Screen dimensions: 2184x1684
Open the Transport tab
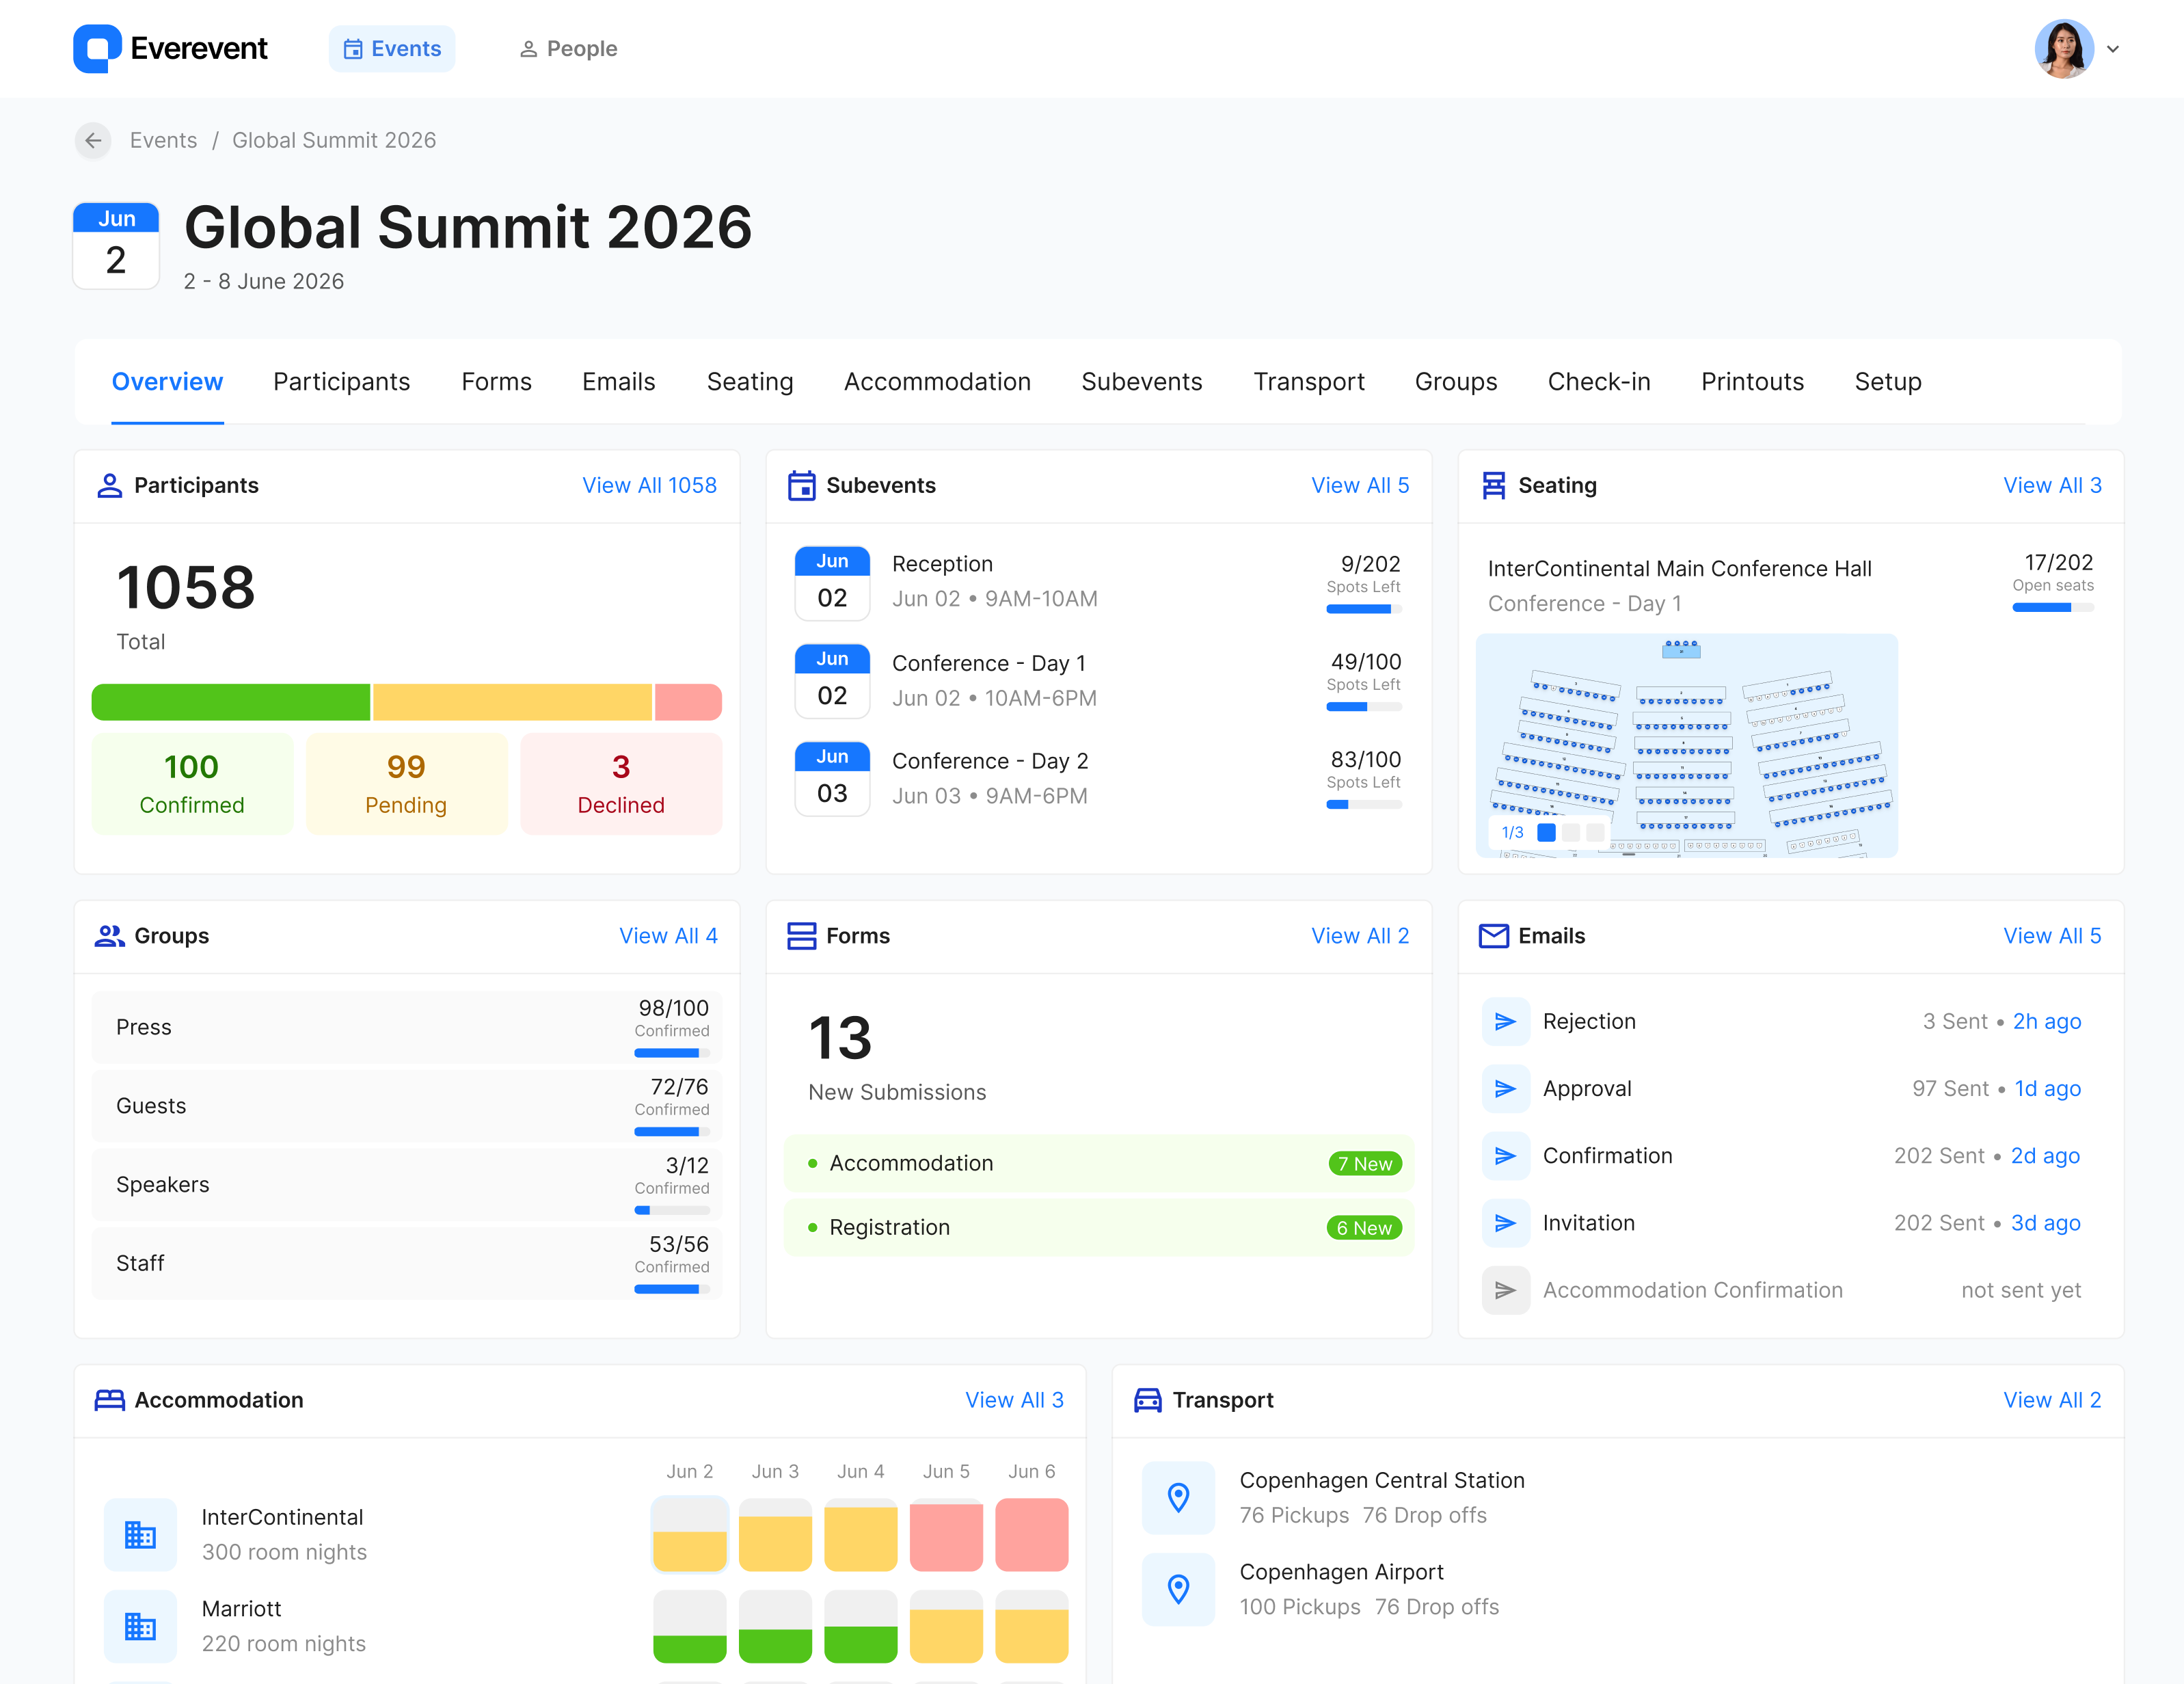[x=1309, y=382]
